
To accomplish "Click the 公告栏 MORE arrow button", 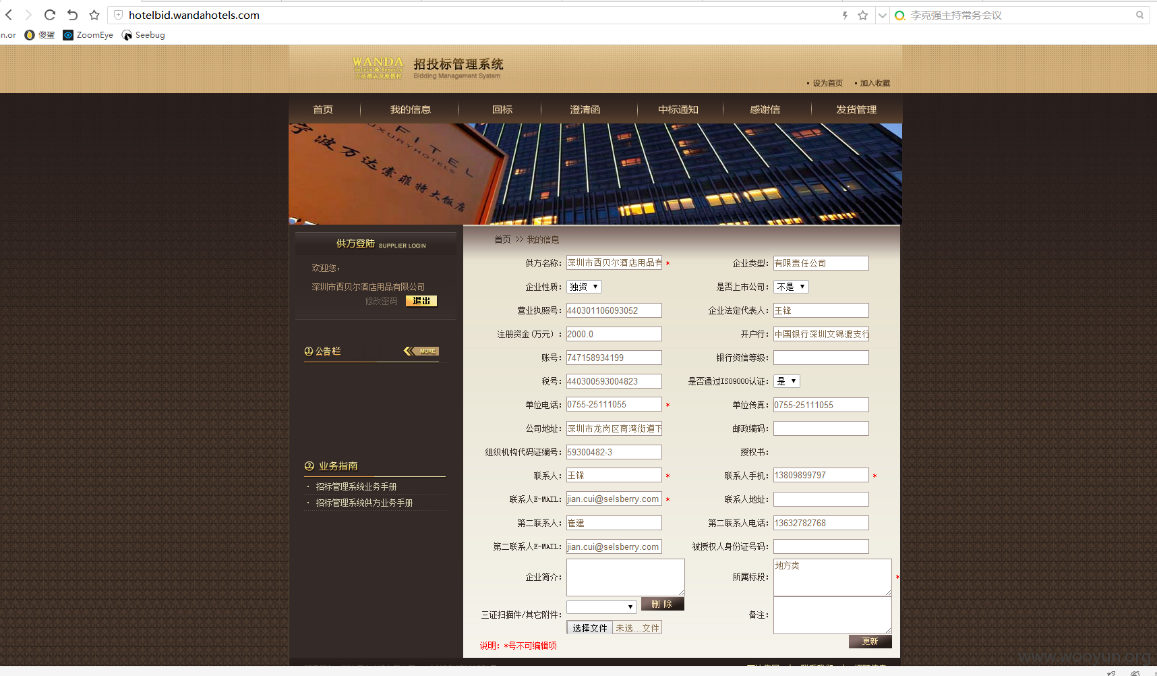I will pos(421,351).
